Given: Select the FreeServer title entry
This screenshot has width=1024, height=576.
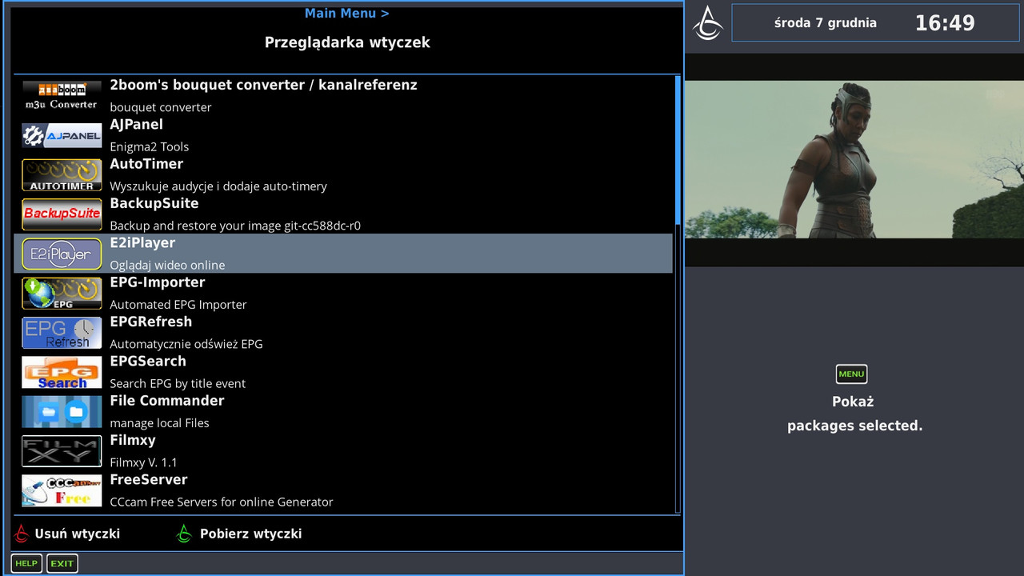Looking at the screenshot, I should tap(148, 479).
